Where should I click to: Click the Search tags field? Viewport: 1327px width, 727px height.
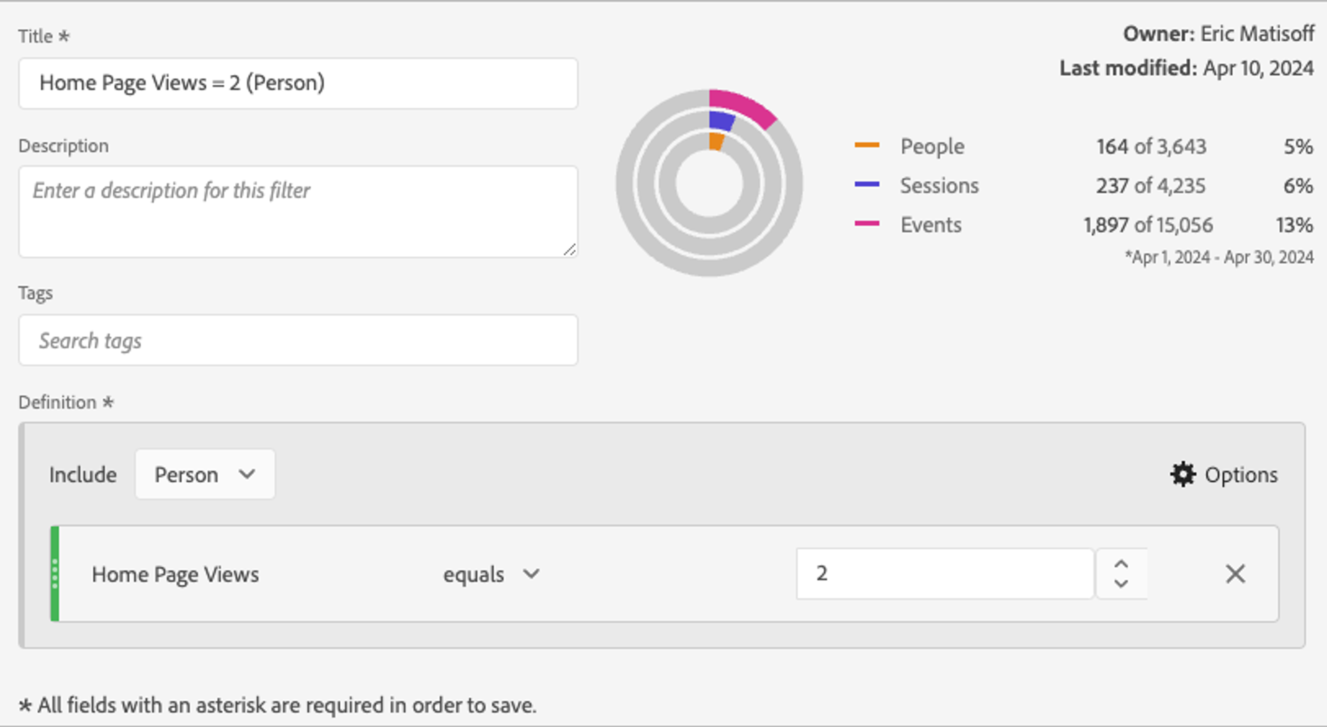pos(298,340)
